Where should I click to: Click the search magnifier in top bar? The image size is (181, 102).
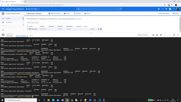(x=79, y=9)
